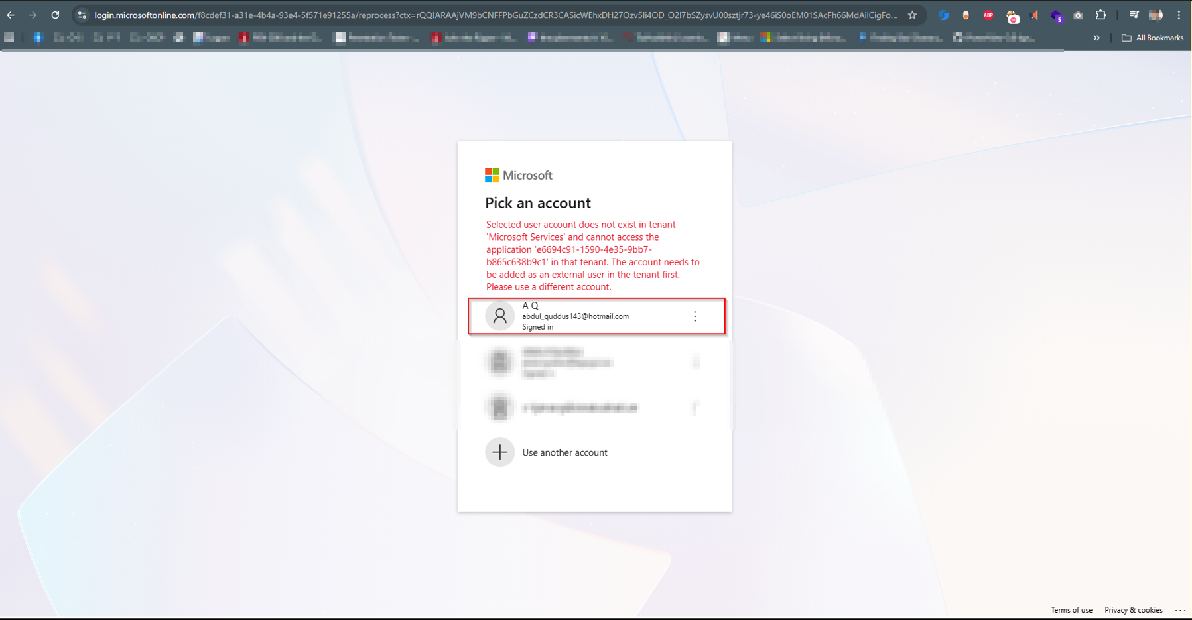The image size is (1192, 620).
Task: Open the extension with red minus badge
Action: click(1012, 16)
